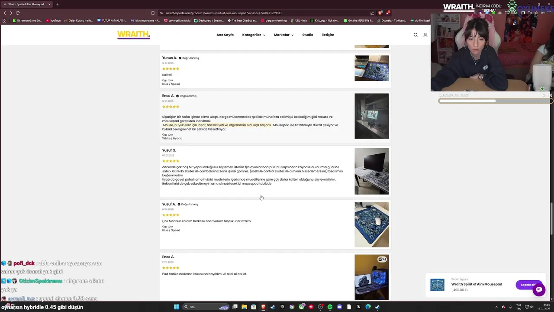The height and width of the screenshot is (312, 554).
Task: Open YouTube bookmark
Action: coord(53,20)
